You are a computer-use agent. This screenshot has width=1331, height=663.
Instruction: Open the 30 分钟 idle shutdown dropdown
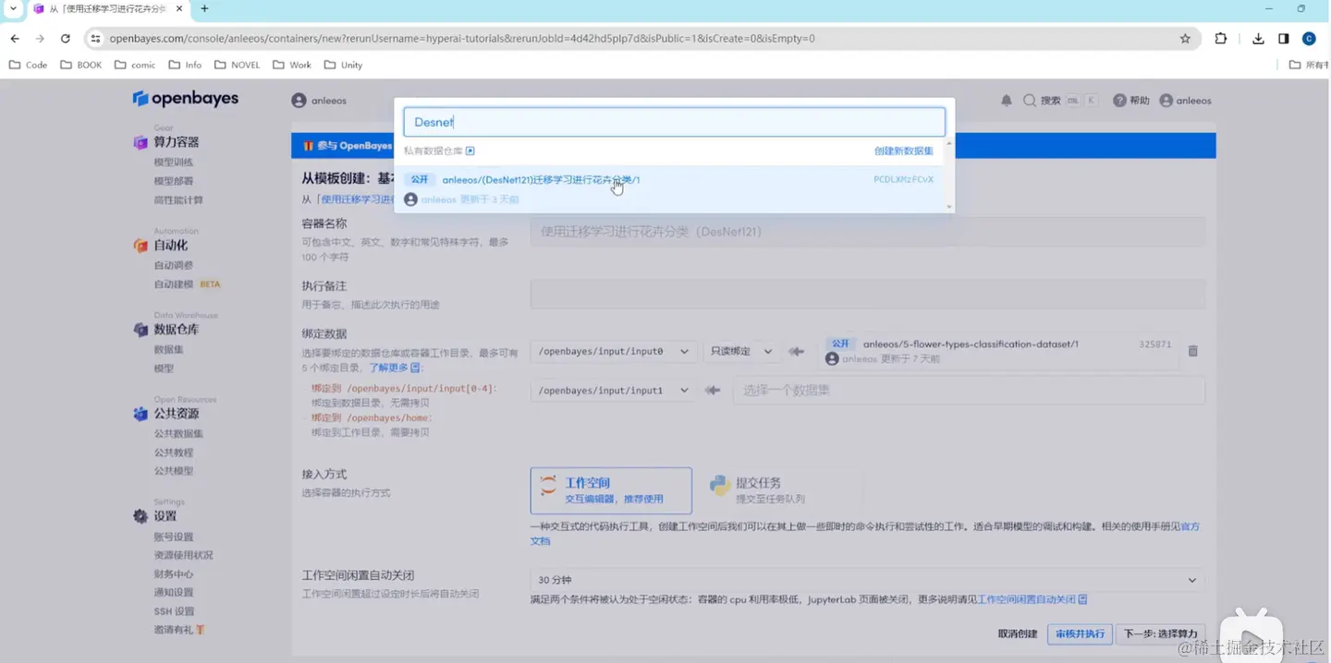coord(868,580)
